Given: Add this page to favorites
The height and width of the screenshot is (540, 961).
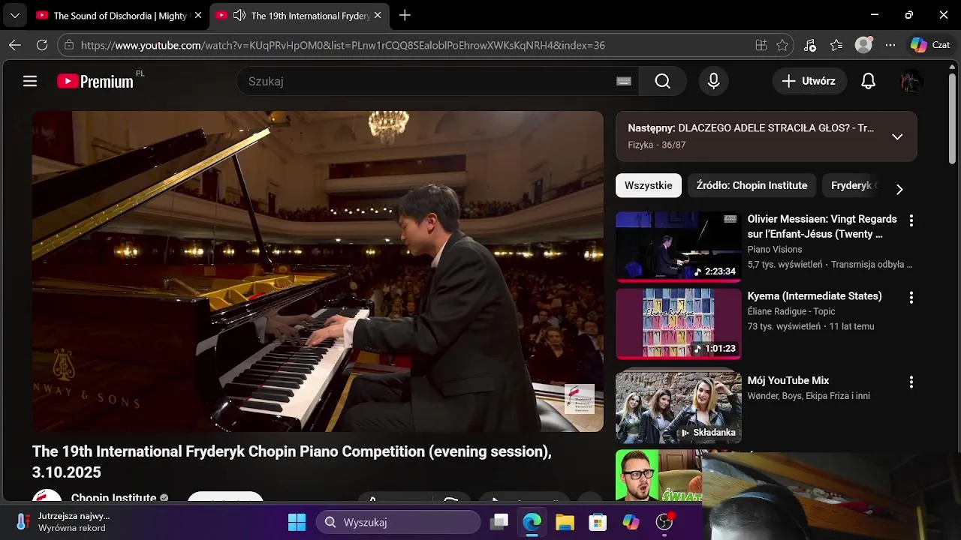Looking at the screenshot, I should click(x=782, y=45).
